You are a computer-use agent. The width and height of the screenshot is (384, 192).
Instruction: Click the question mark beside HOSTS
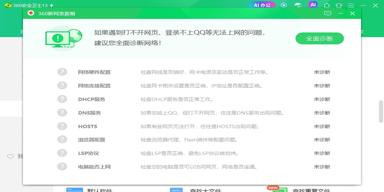click(x=62, y=126)
